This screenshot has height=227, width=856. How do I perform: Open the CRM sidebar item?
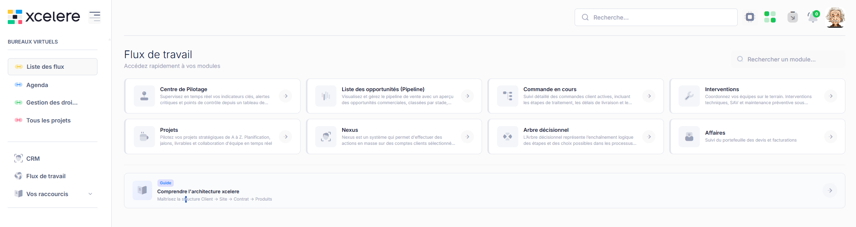pos(33,159)
